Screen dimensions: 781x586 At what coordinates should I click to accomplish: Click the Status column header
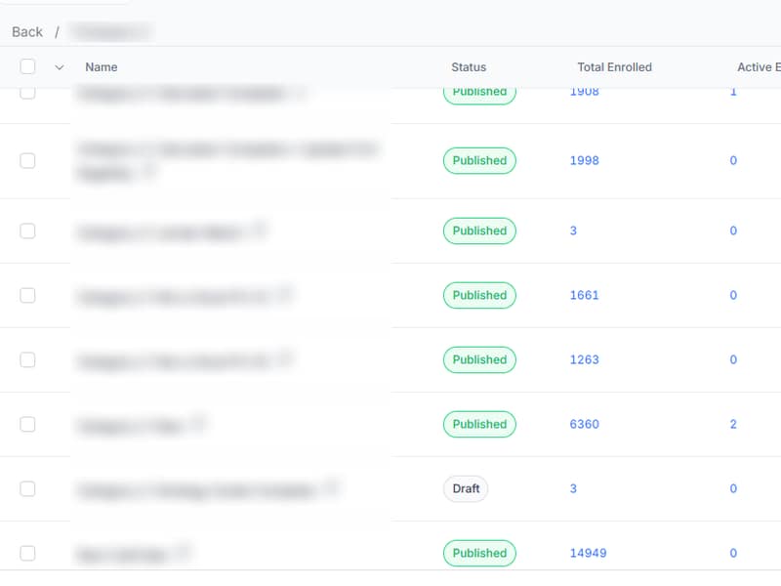(469, 67)
